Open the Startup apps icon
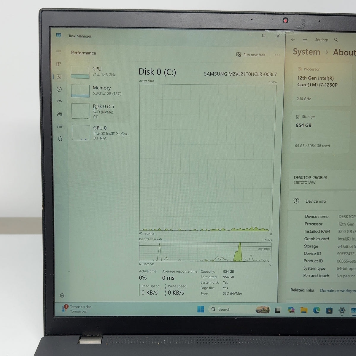This screenshot has width=356, height=356. (59, 101)
